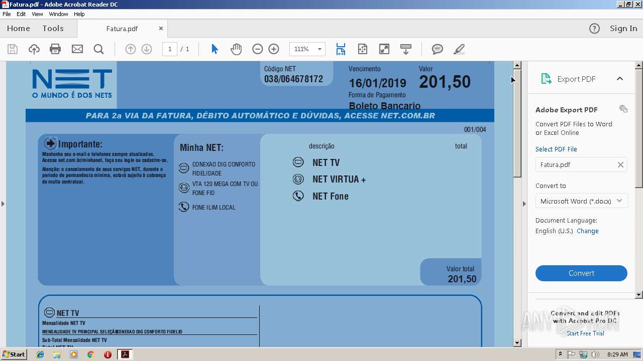Click NET VIRTUA + text in invoice

pos(339,179)
